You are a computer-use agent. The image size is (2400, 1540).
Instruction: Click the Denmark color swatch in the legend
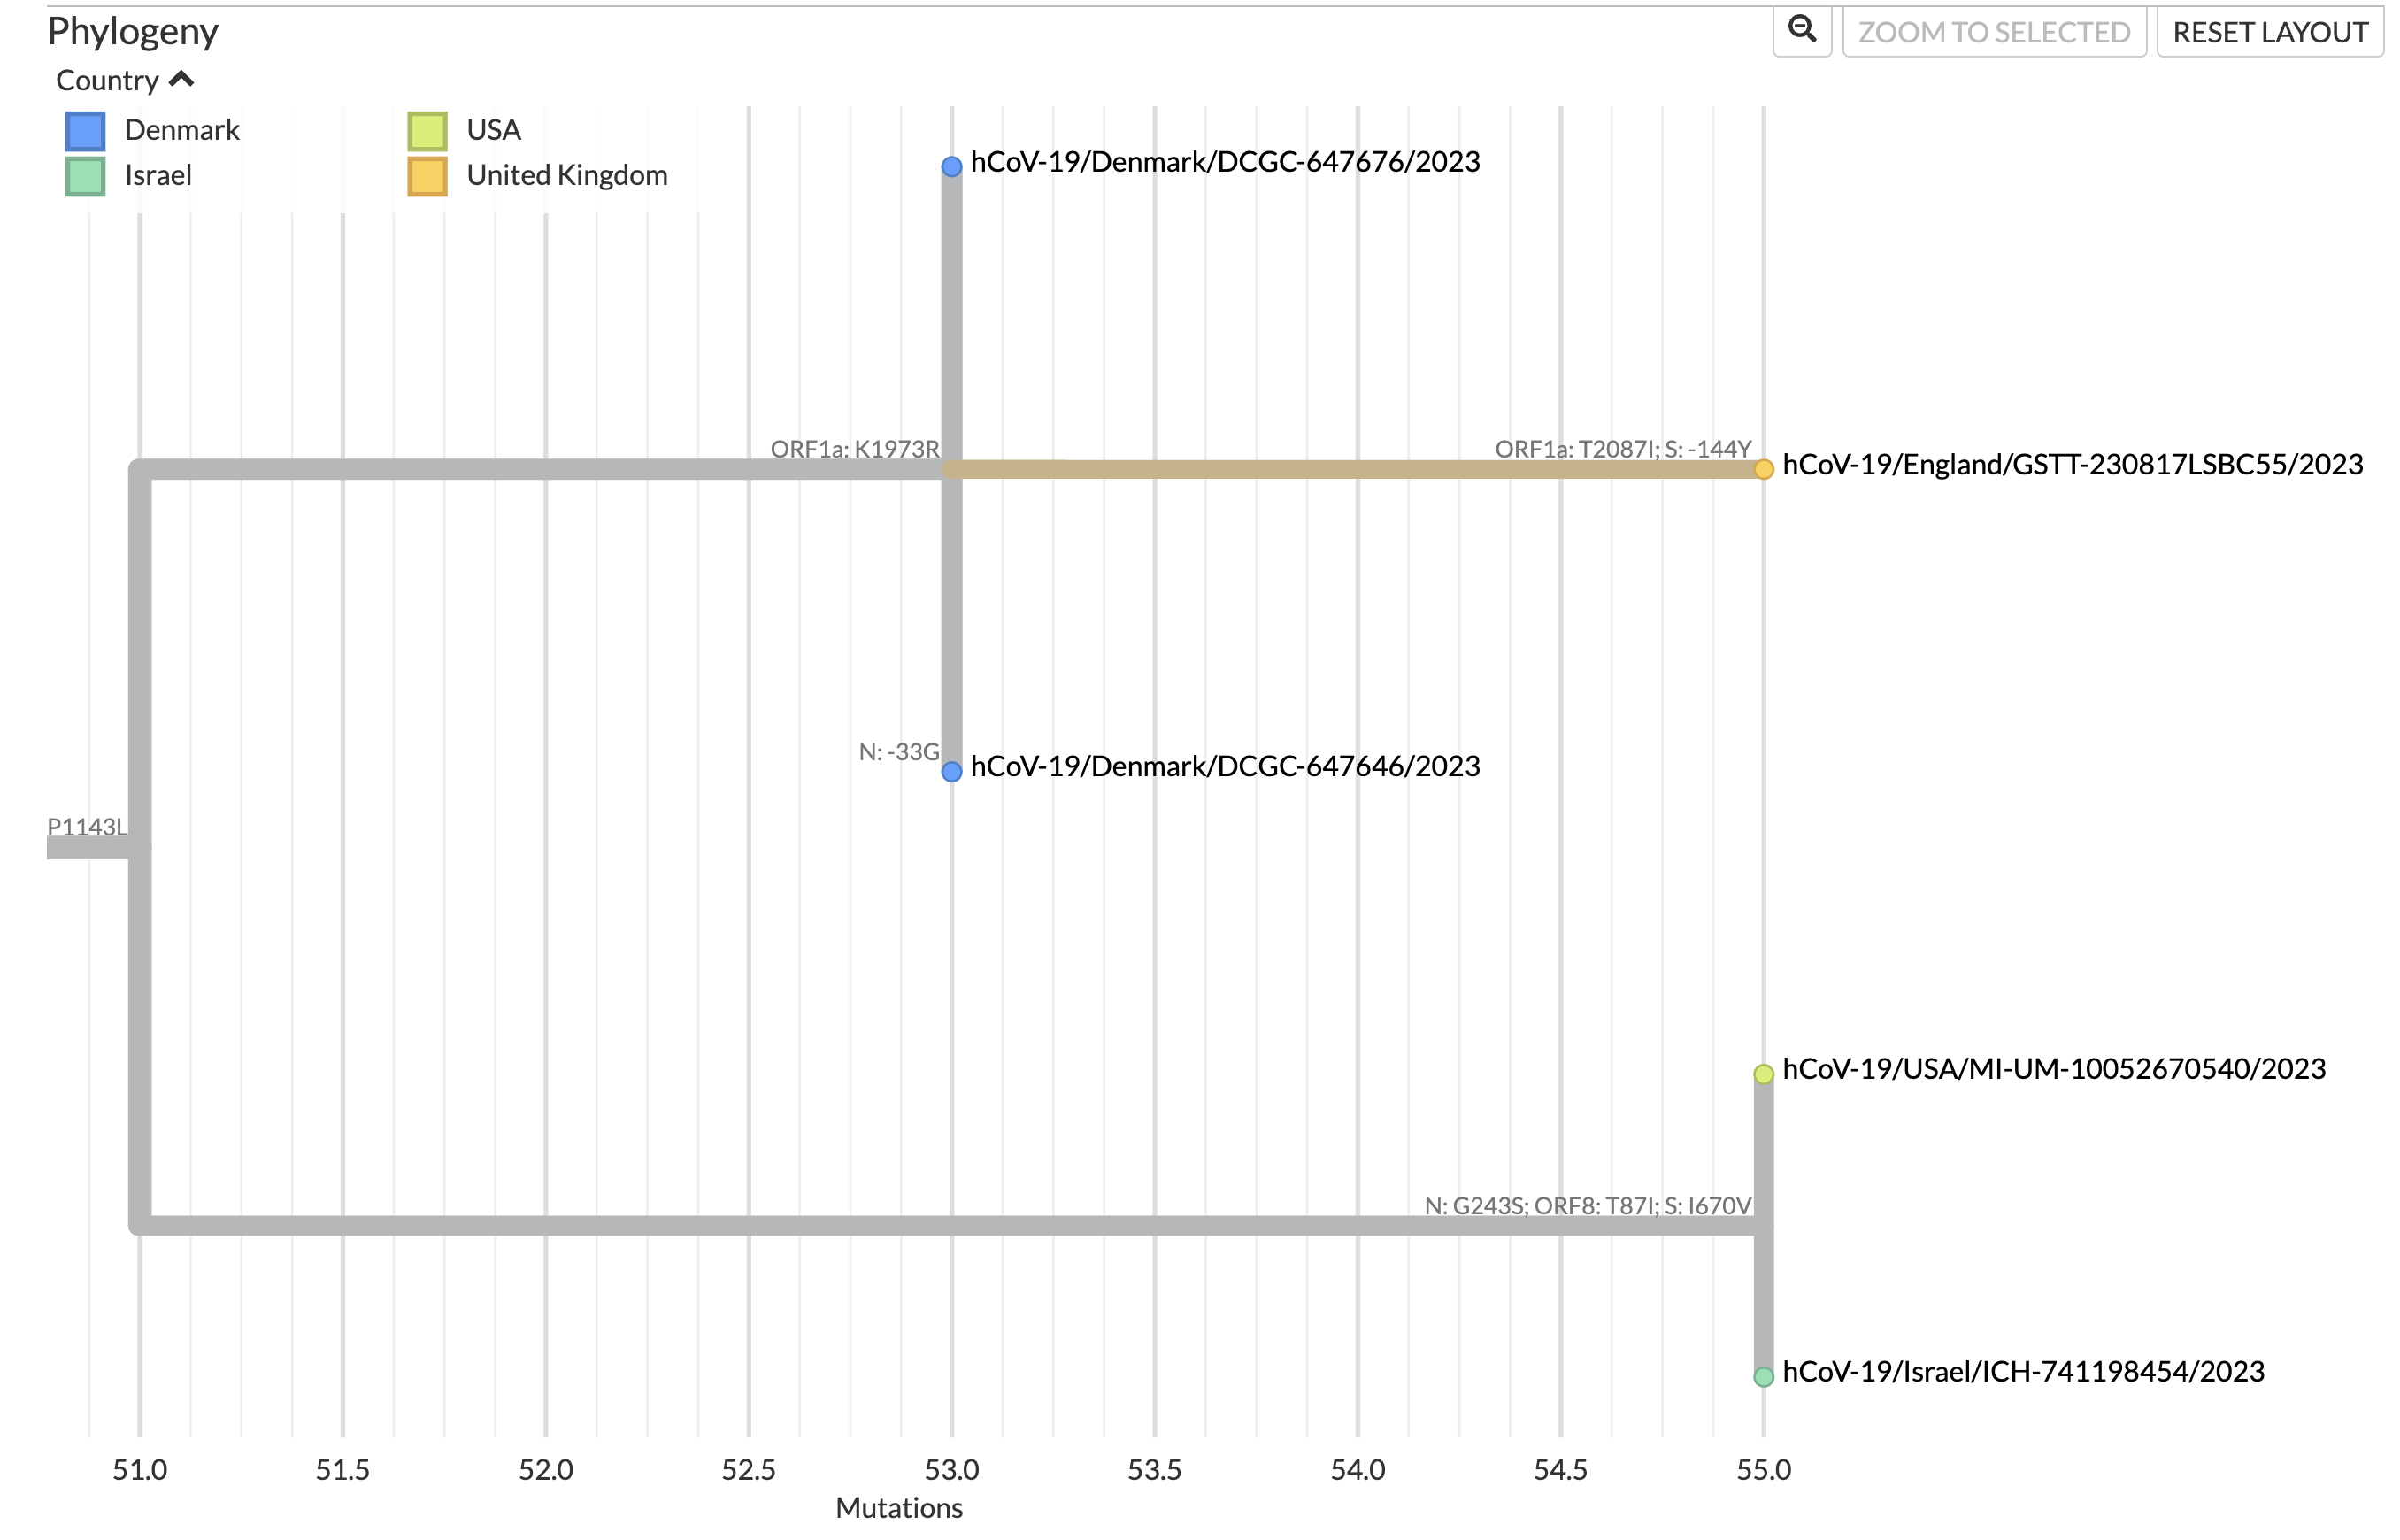[84, 129]
